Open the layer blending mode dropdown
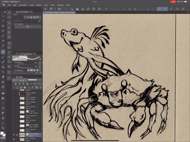 pos(22,80)
